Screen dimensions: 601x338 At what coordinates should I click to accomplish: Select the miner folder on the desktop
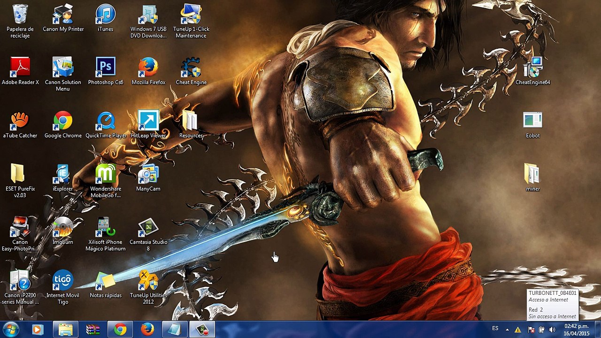[532, 178]
